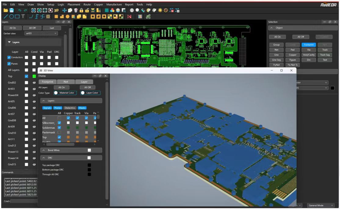Screen dimensions: 340x209
Task: Toggle the Conductors layer checkbox
Action: pyautogui.click(x=9, y=57)
